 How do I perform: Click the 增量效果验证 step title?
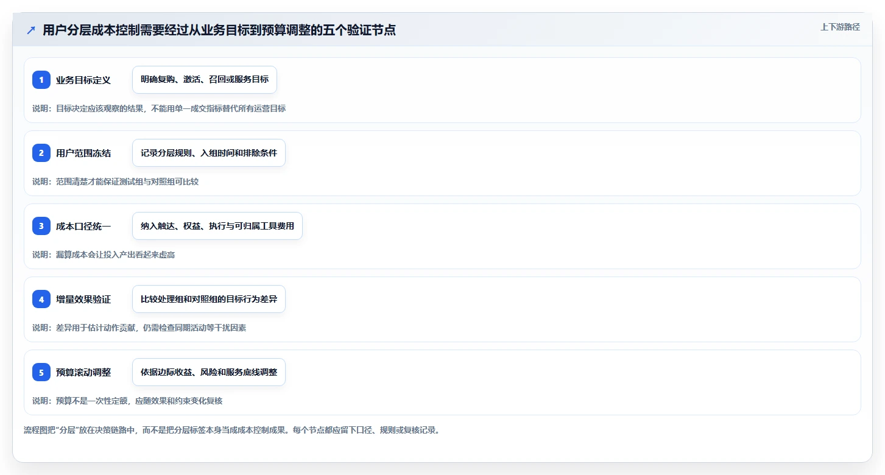[x=83, y=299]
